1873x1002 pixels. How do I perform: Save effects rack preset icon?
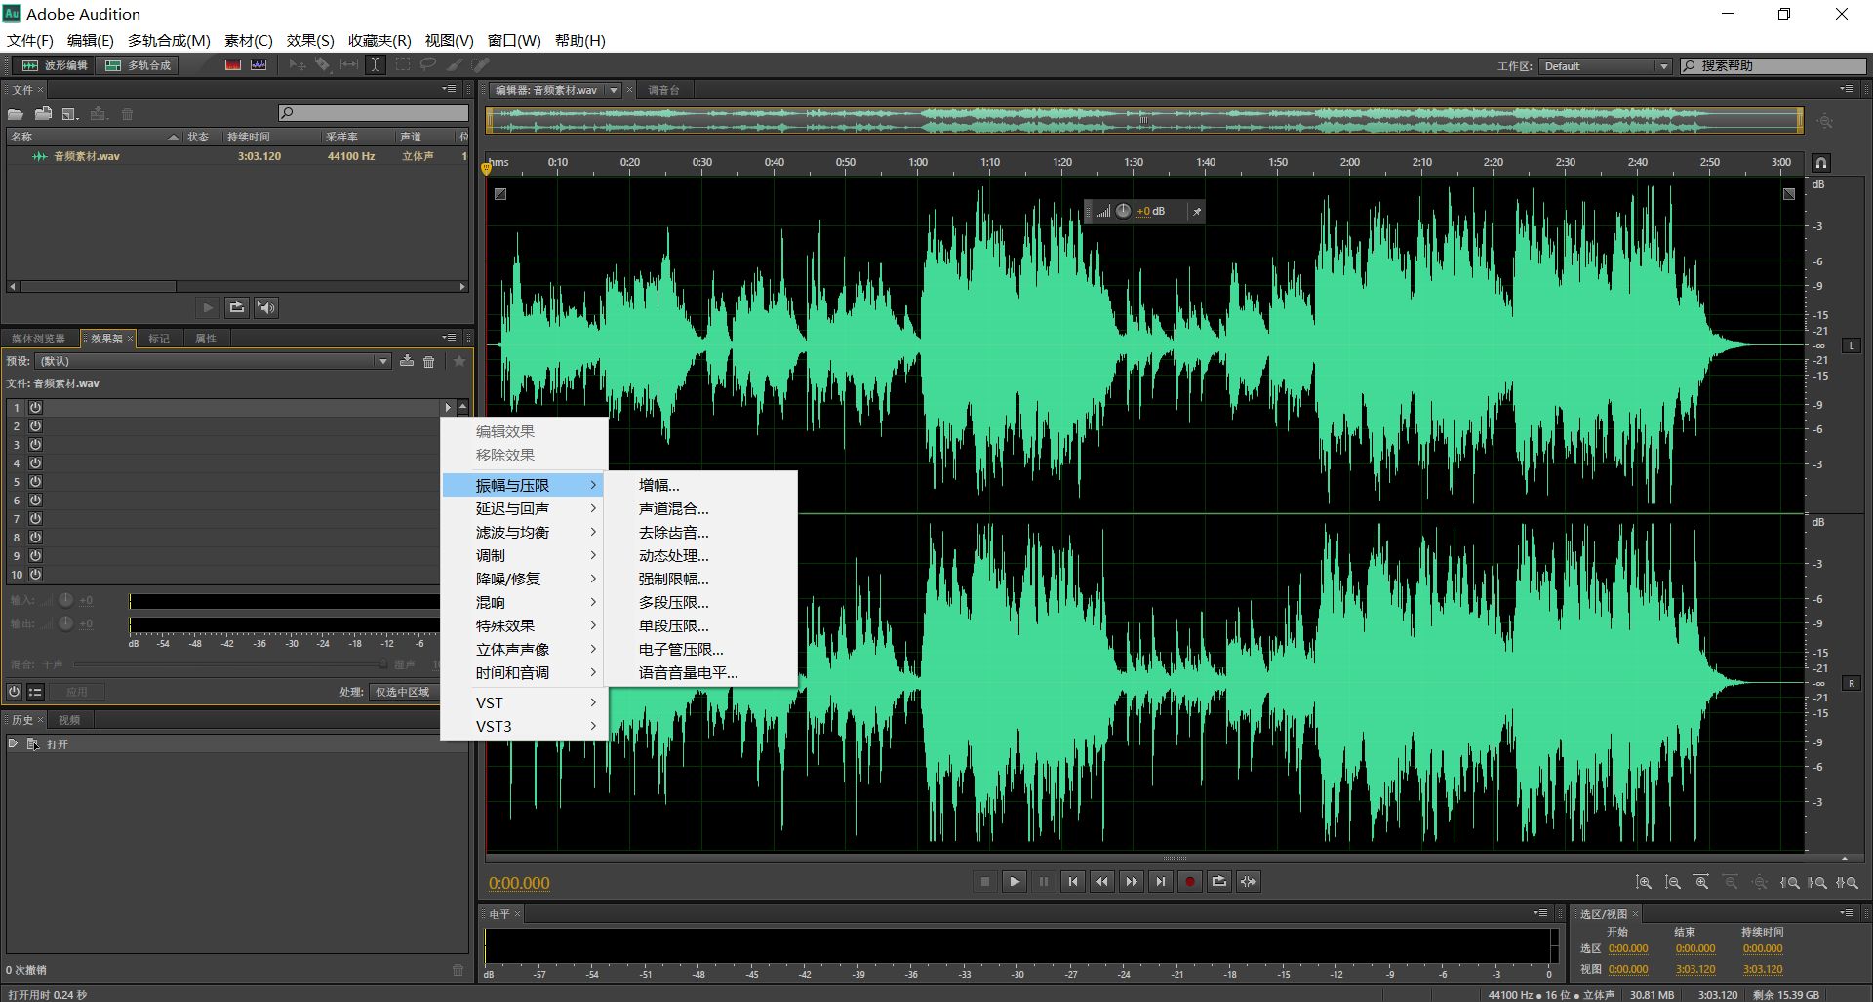coord(407,361)
